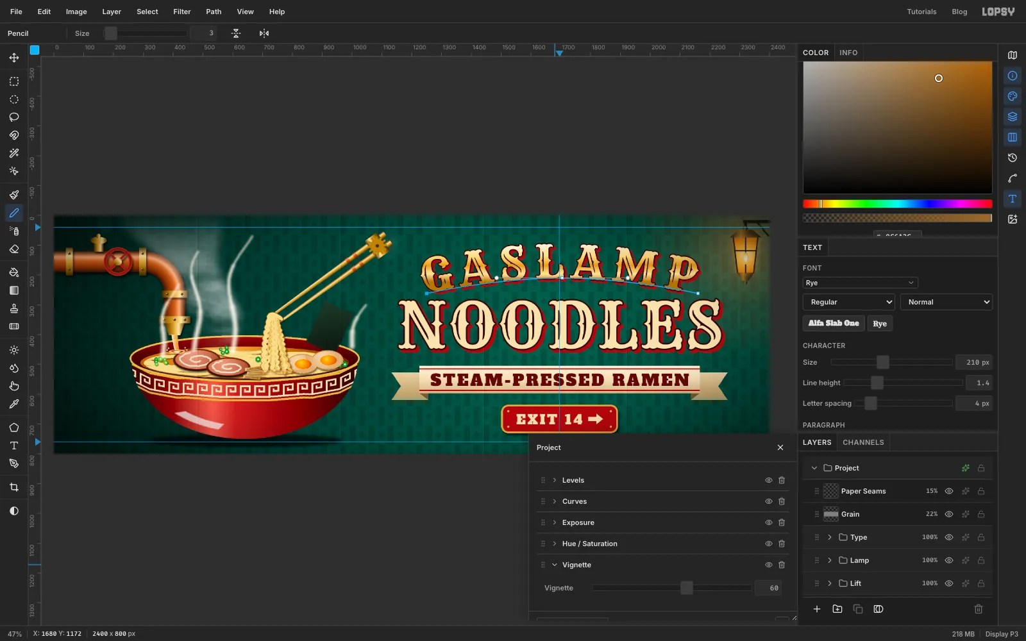Select the Magic Wand tool
Viewport: 1026px width, 641px height.
(x=14, y=153)
